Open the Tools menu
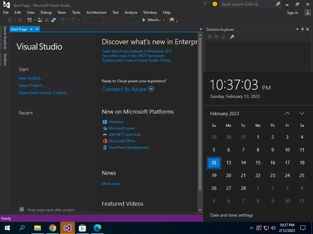 pos(76,12)
